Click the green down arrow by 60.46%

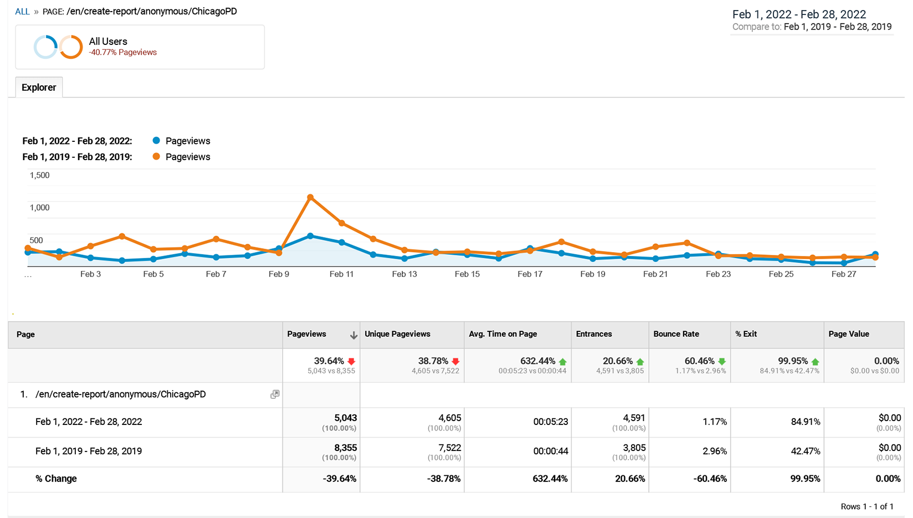(x=722, y=362)
